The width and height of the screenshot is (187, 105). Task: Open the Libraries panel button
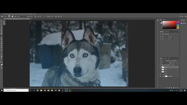(x=183, y=23)
